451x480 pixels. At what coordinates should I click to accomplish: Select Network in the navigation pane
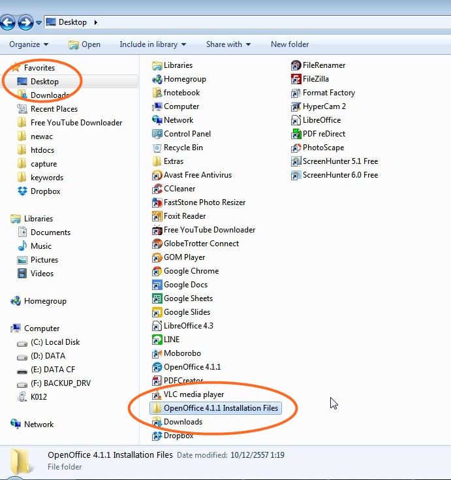tap(32, 424)
